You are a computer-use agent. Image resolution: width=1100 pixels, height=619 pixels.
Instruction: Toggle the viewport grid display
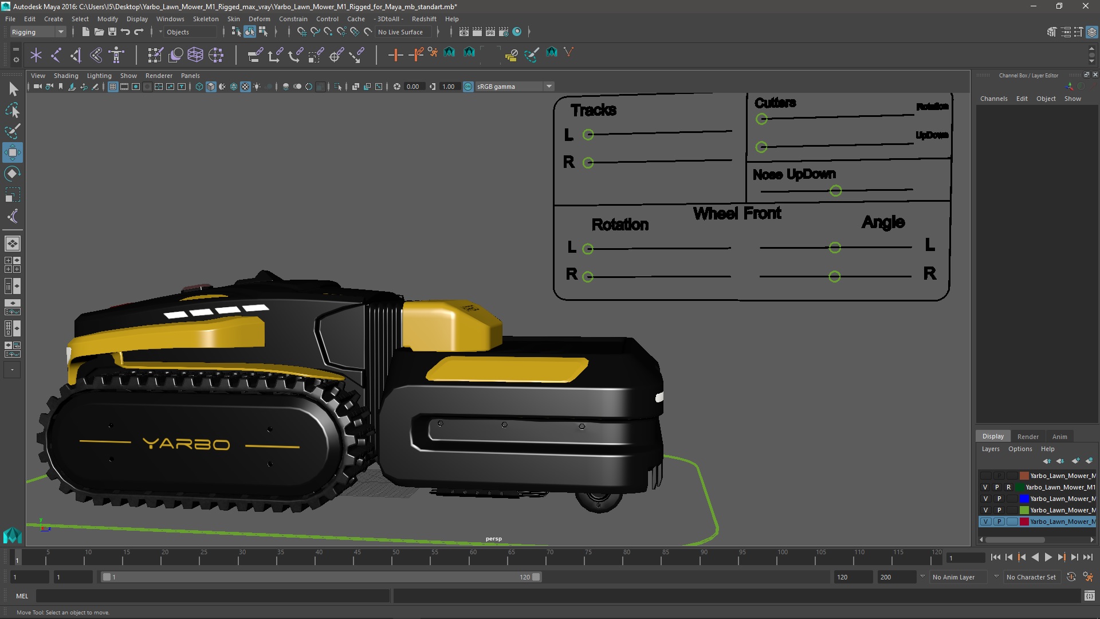(112, 87)
